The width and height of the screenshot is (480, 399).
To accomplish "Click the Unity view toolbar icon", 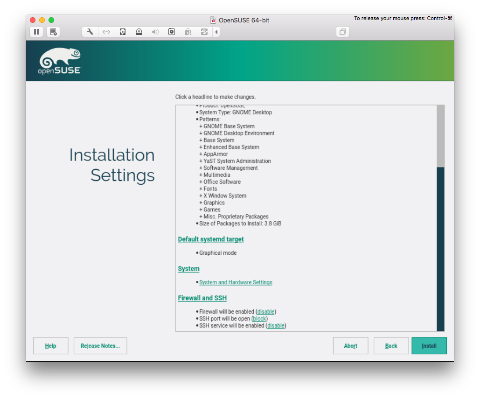I will (343, 32).
